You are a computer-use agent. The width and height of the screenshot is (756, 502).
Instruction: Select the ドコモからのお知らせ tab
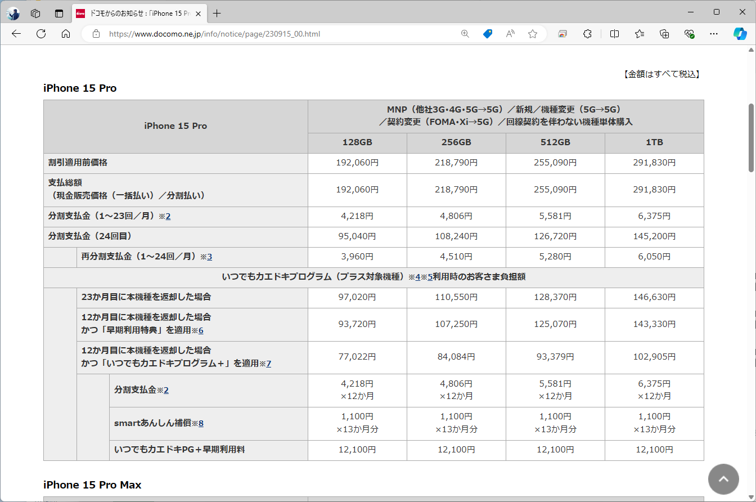(x=135, y=12)
